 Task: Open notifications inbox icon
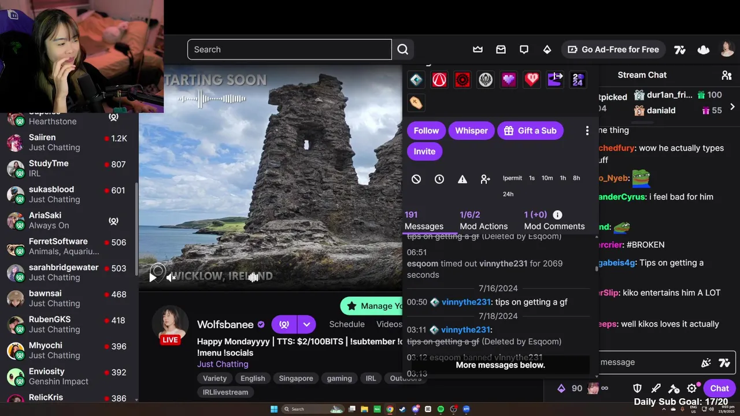pyautogui.click(x=501, y=50)
